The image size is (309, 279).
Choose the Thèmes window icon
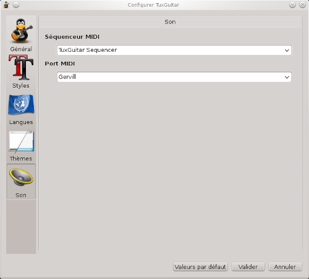(x=21, y=141)
